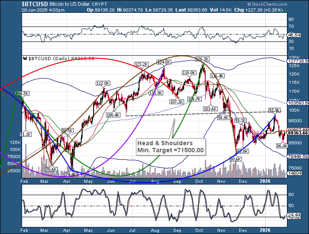Click the 86.0K recent low label
The width and height of the screenshot is (309, 234).
click(282, 145)
